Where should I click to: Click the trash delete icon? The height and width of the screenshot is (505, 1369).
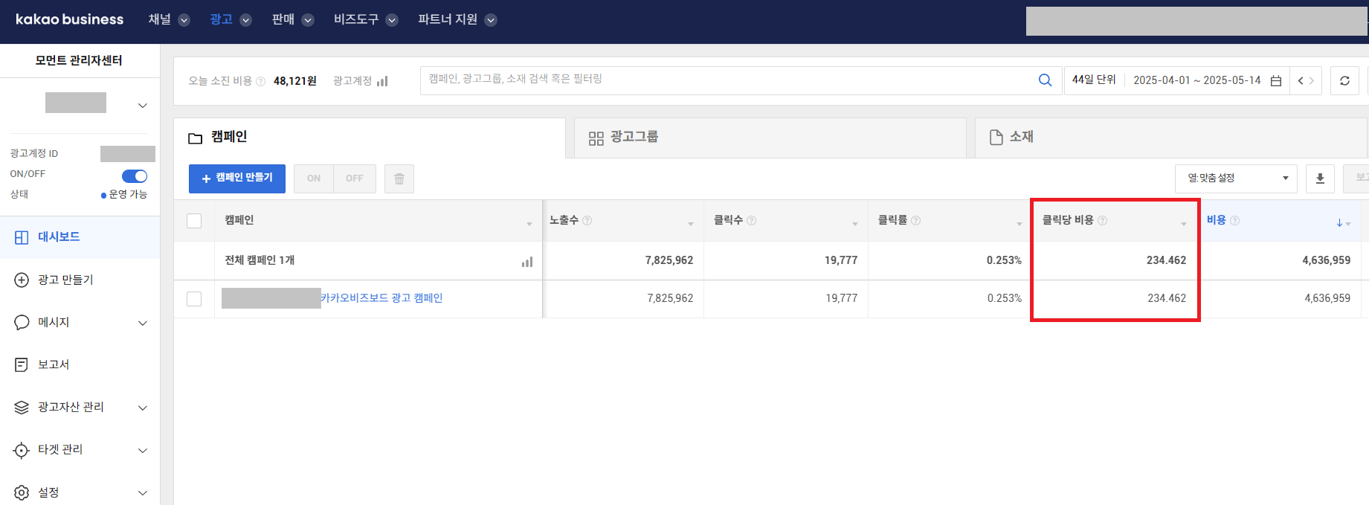coord(399,178)
